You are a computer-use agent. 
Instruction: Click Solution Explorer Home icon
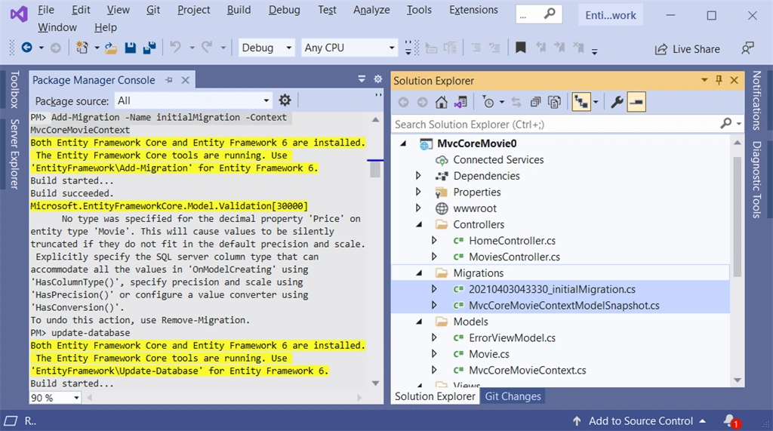441,102
